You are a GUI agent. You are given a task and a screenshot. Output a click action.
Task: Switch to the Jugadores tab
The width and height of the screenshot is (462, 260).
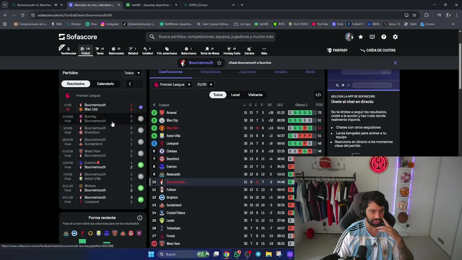247,72
